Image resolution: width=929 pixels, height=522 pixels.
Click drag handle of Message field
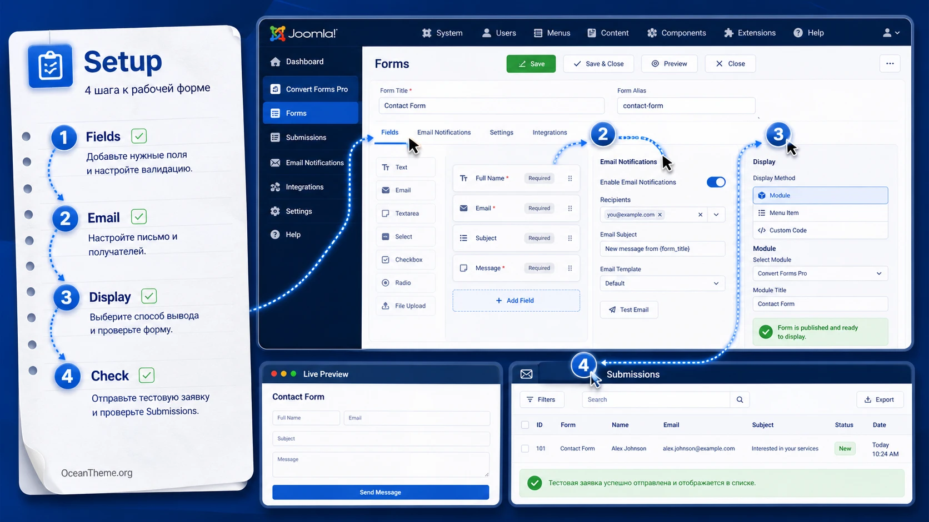coord(570,268)
